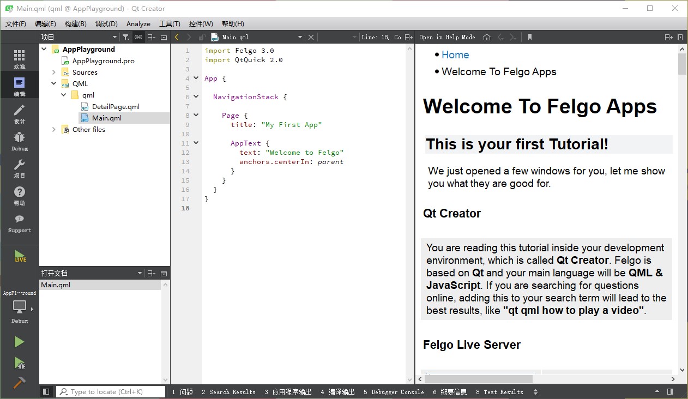Open the 编辑(E) menu
Image resolution: width=688 pixels, height=399 pixels.
45,23
